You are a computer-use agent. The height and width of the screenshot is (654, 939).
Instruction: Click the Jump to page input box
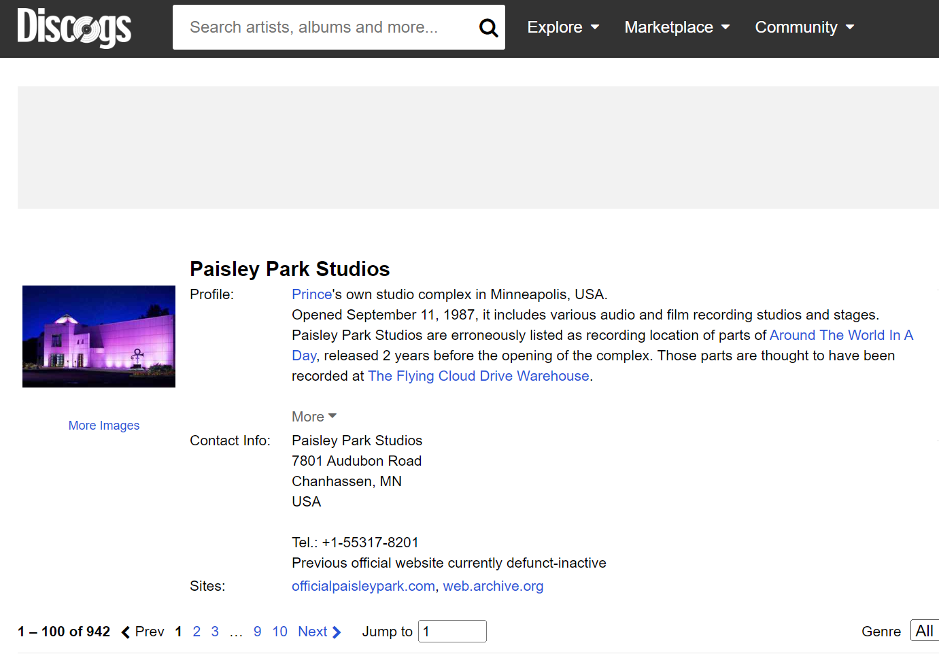452,632
